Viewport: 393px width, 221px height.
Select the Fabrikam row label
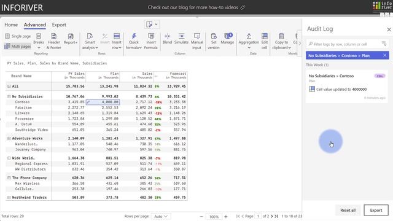pos(23,107)
